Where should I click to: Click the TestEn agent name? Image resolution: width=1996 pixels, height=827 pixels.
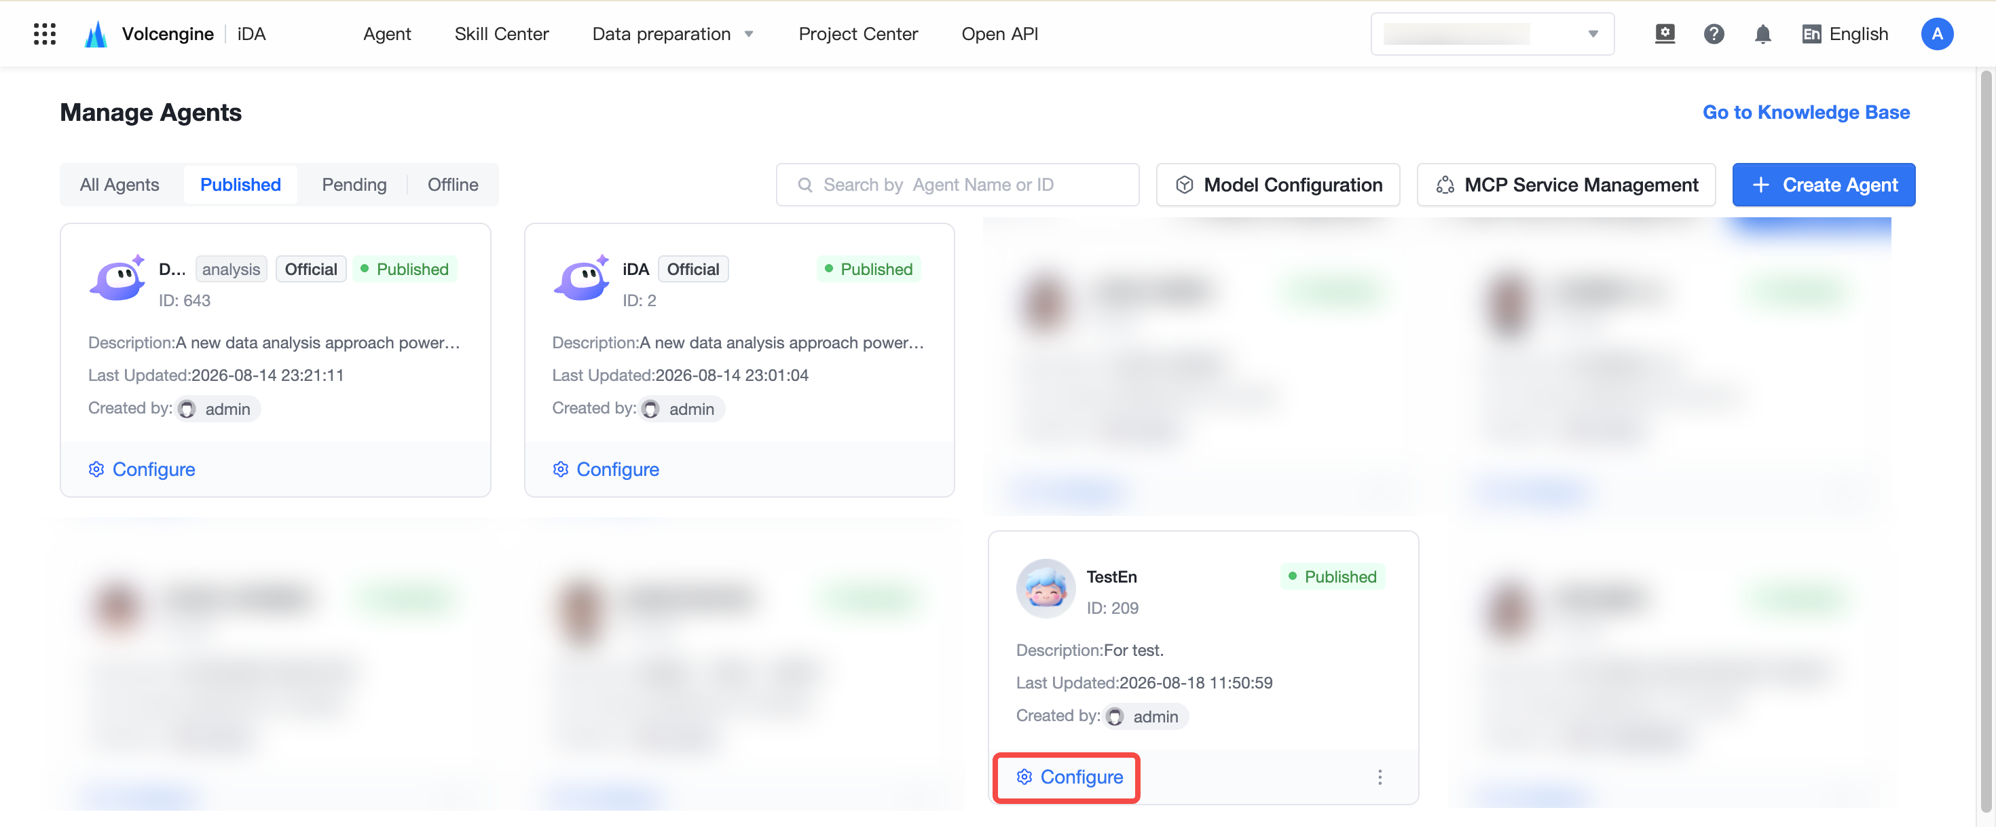click(x=1111, y=576)
